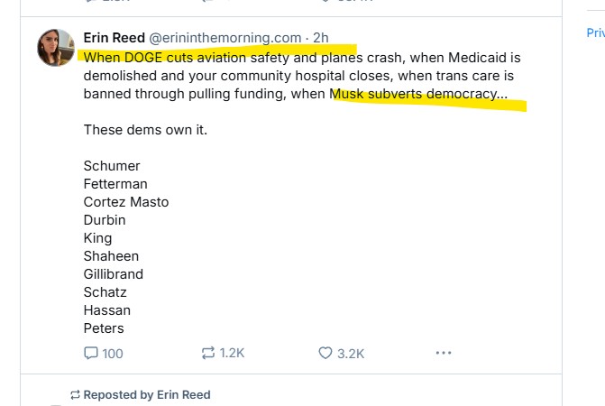Click the name "Peters" ending the list
This screenshot has height=406, width=605.
pyautogui.click(x=104, y=328)
